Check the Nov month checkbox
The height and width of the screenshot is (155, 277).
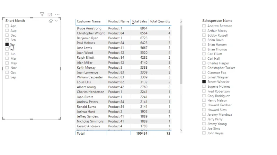click(x=7, y=68)
